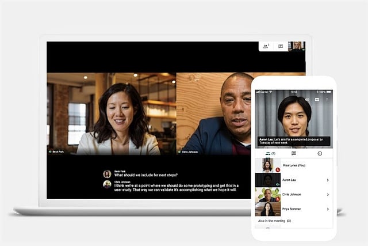
Task: Switch to the People tab on the phone
Action: (x=269, y=153)
